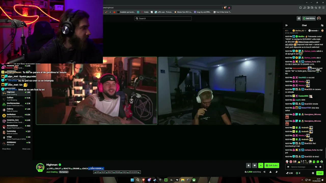
Task: Click the notification bell button under the stream
Action: click(249, 165)
